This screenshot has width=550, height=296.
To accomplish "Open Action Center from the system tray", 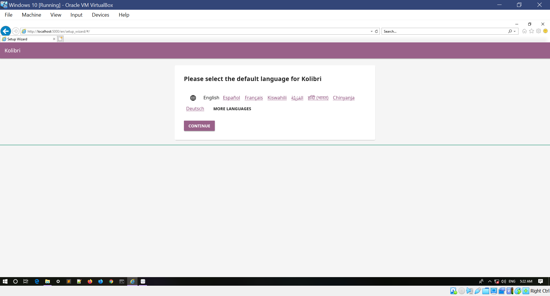I will tap(541, 281).
